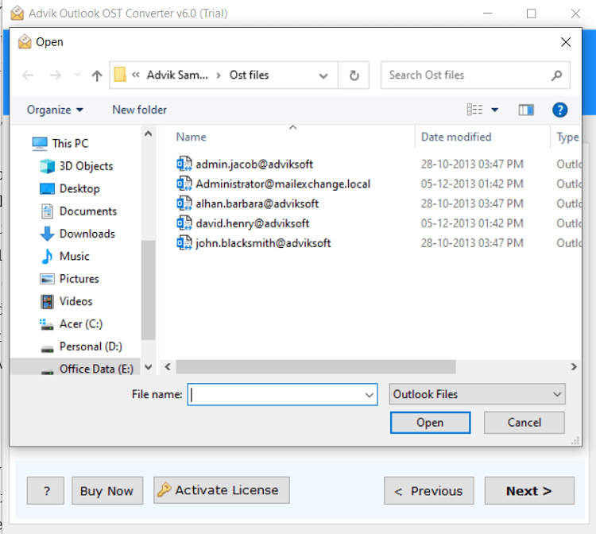Click the david.henry Outlook file icon

coord(184,223)
